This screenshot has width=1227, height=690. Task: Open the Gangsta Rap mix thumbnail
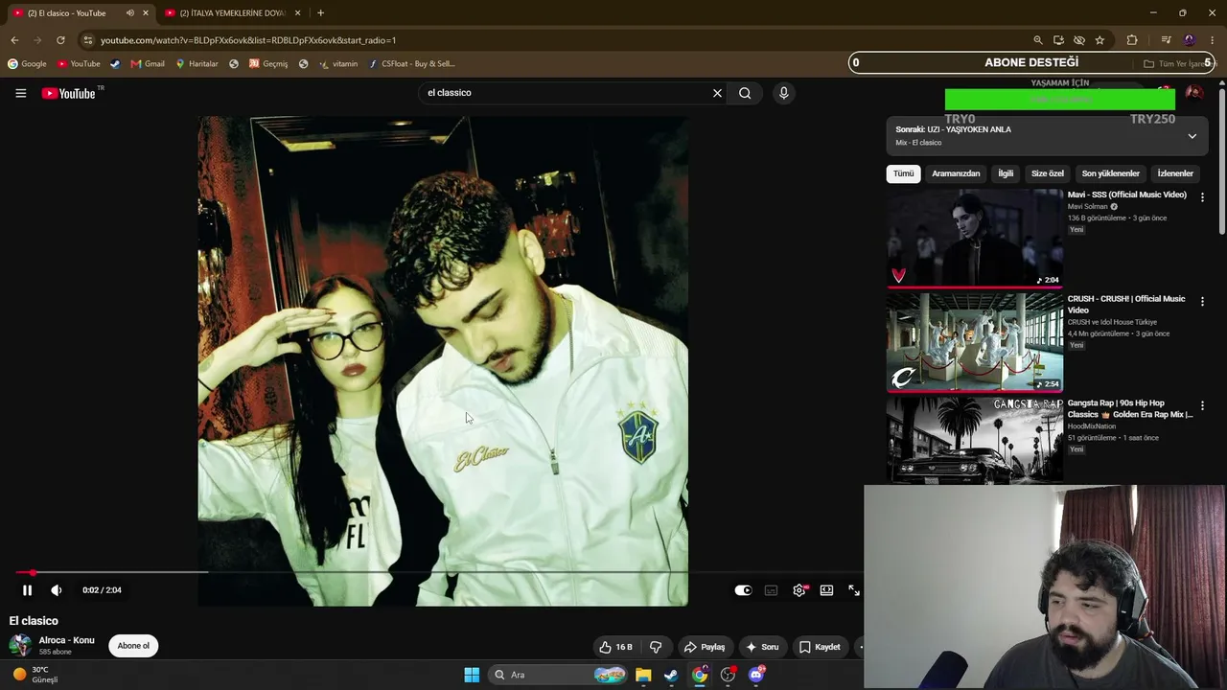pyautogui.click(x=975, y=441)
